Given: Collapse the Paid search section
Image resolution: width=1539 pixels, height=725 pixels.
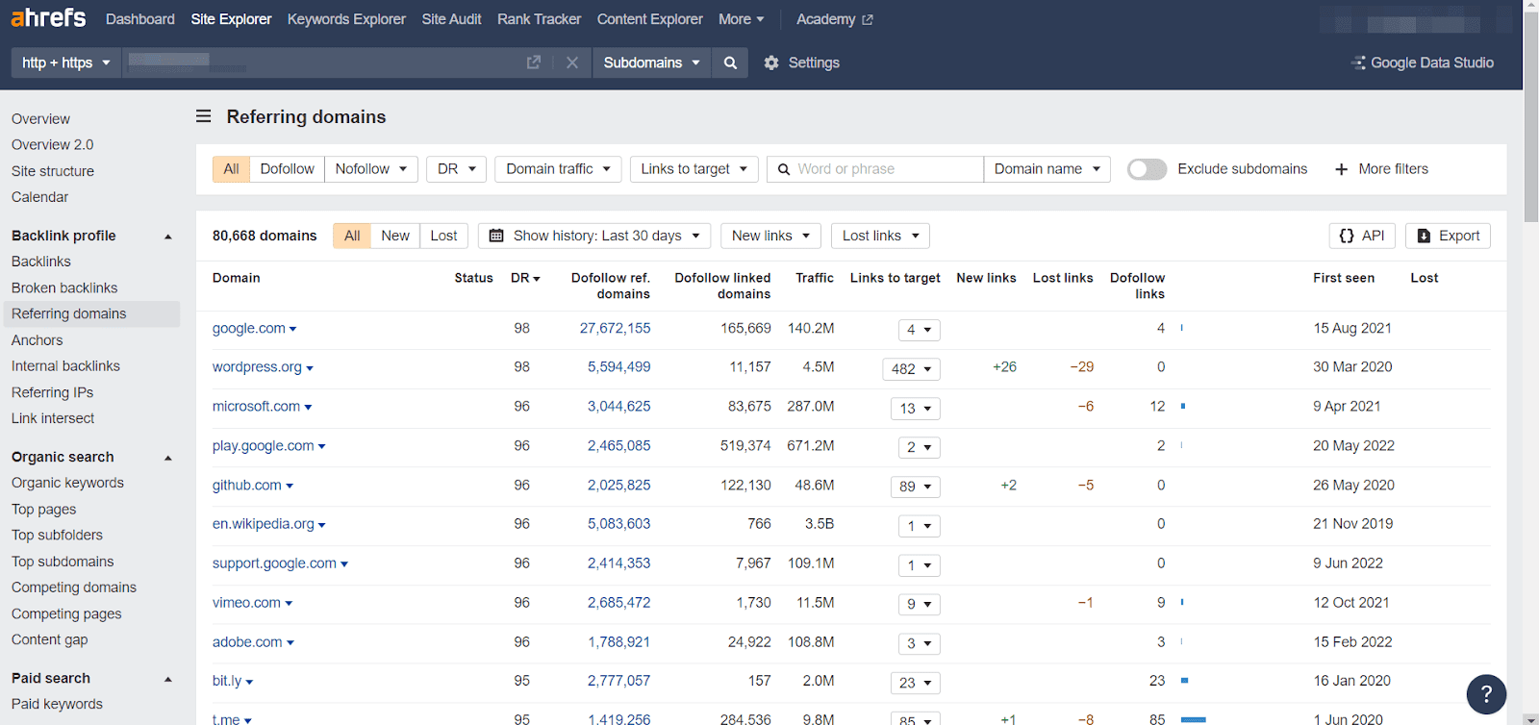Looking at the screenshot, I should coord(168,679).
